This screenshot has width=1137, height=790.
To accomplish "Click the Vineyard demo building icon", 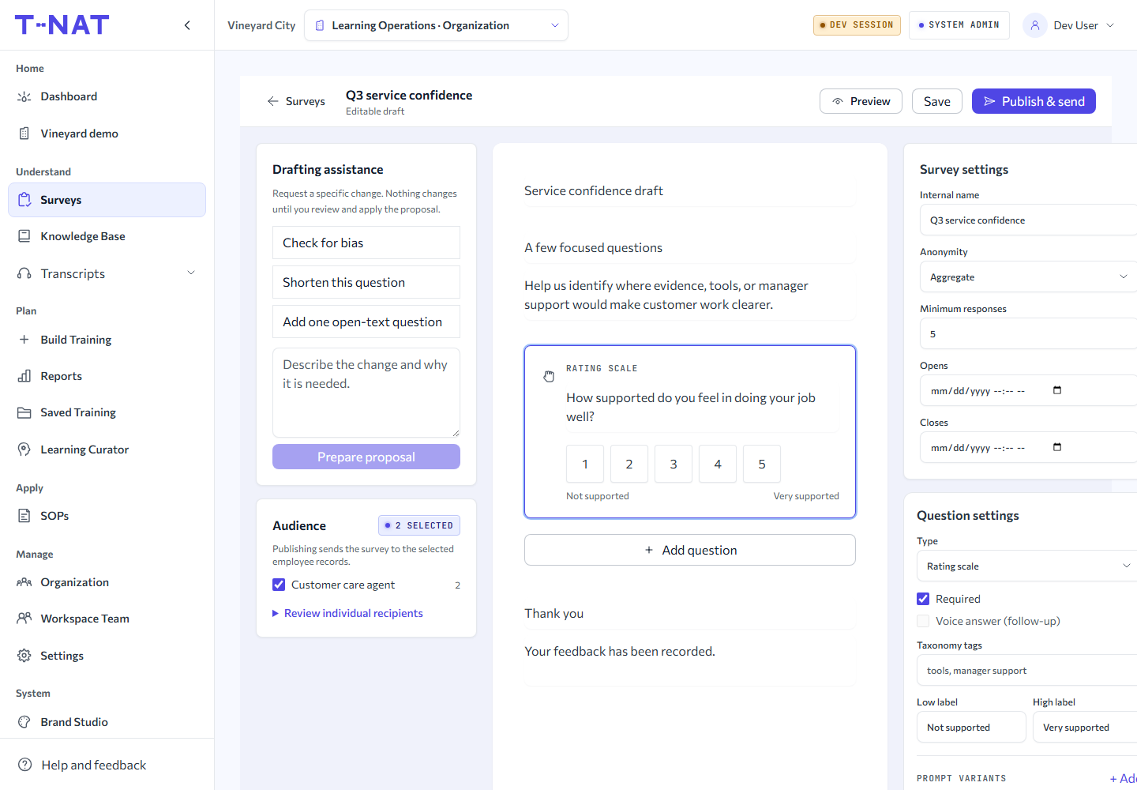I will [24, 134].
